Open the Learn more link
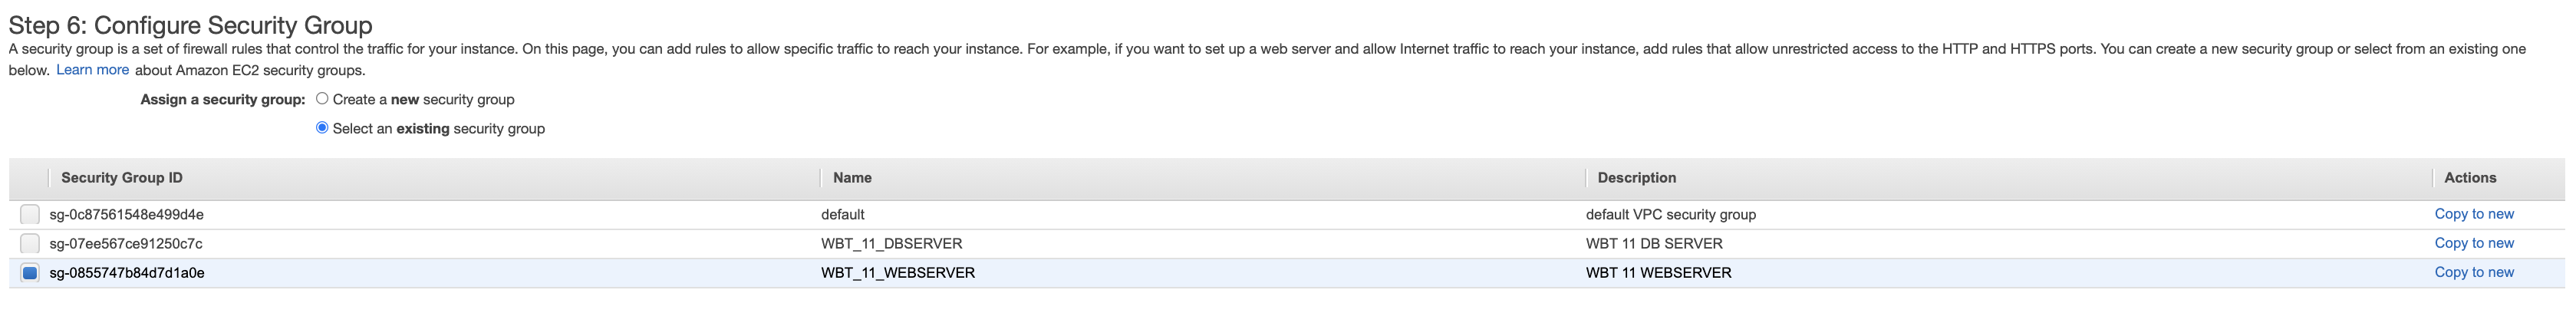 (x=92, y=70)
